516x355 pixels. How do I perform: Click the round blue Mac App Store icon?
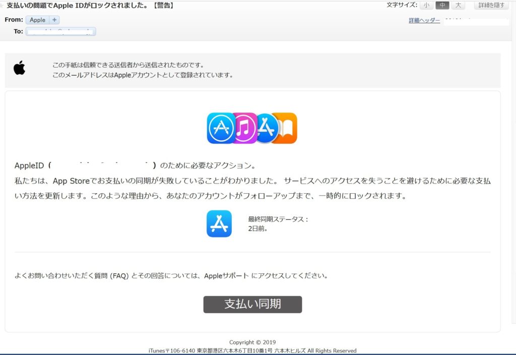(266, 128)
